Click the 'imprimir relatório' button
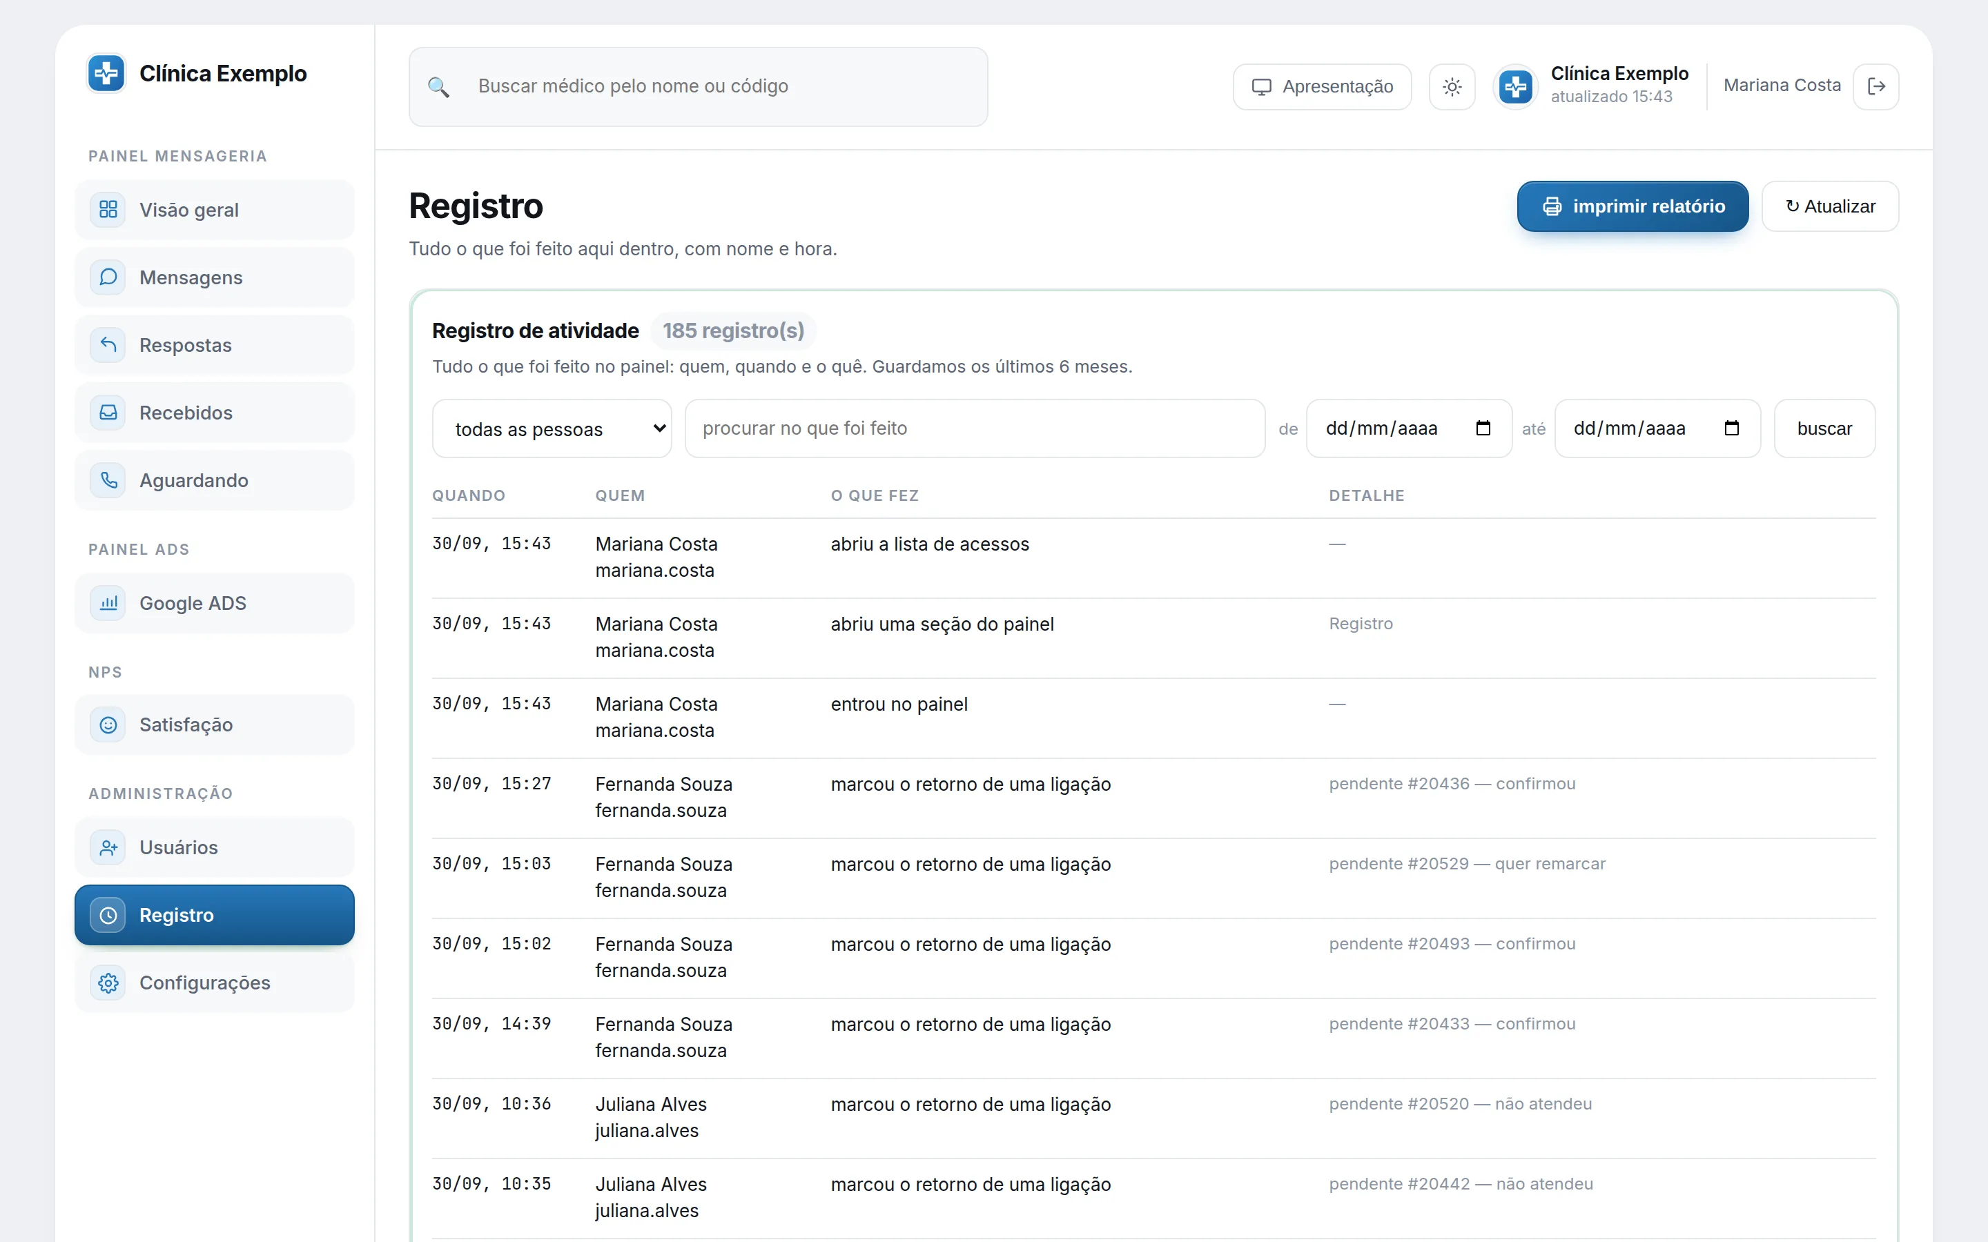 click(1633, 206)
